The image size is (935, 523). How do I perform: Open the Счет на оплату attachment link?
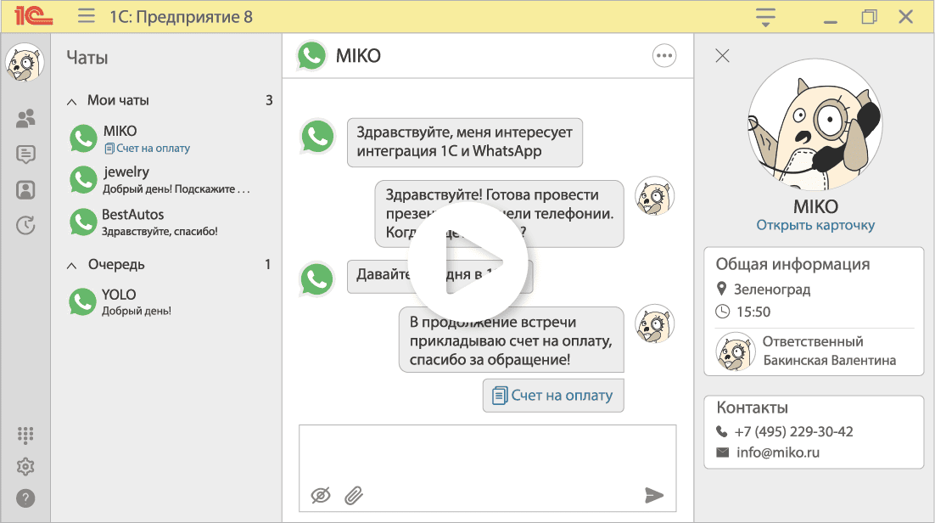[553, 395]
